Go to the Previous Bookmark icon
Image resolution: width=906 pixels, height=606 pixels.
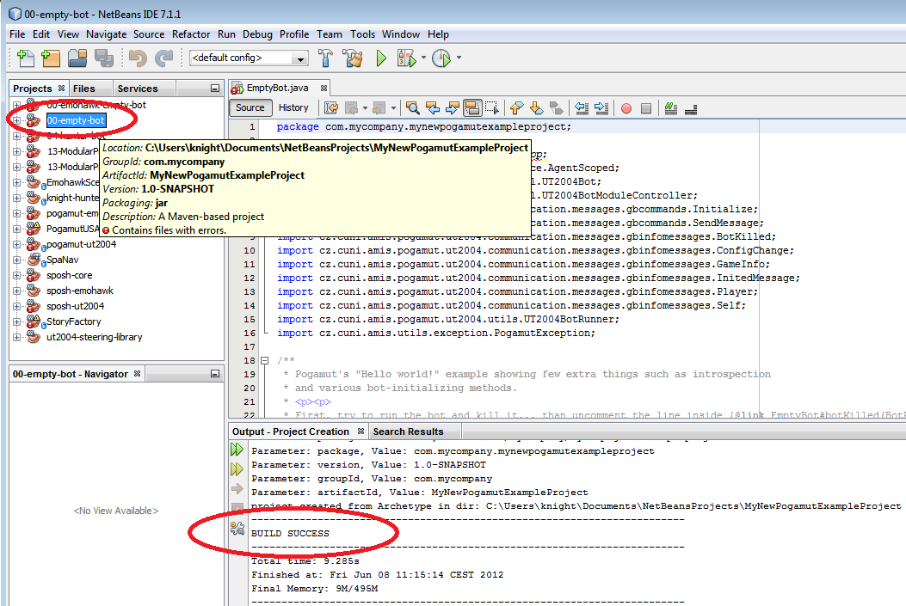pos(516,108)
